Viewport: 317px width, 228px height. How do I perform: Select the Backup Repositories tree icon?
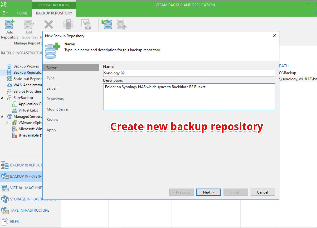(x=9, y=72)
